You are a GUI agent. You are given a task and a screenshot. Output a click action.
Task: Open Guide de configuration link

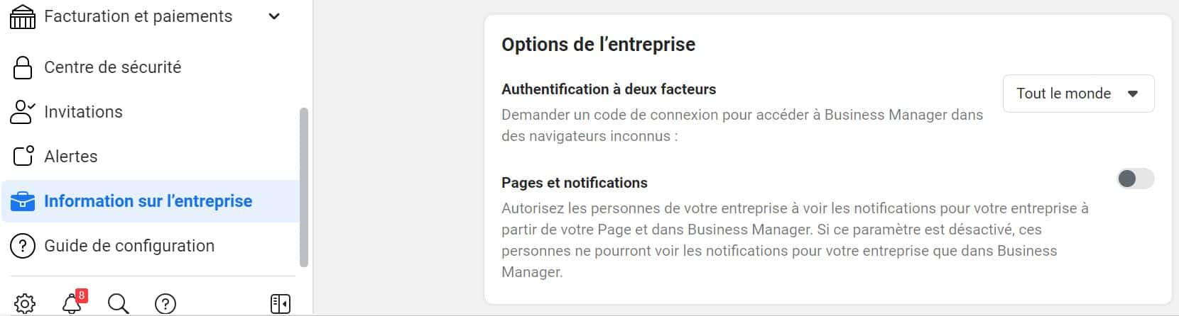pyautogui.click(x=129, y=246)
